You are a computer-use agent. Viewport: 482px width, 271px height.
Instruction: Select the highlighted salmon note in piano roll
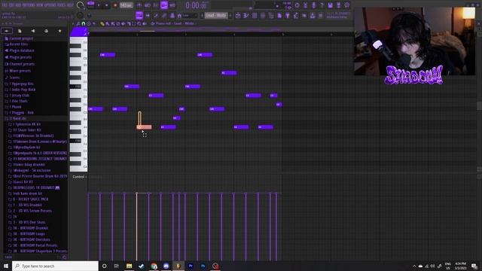pos(144,127)
